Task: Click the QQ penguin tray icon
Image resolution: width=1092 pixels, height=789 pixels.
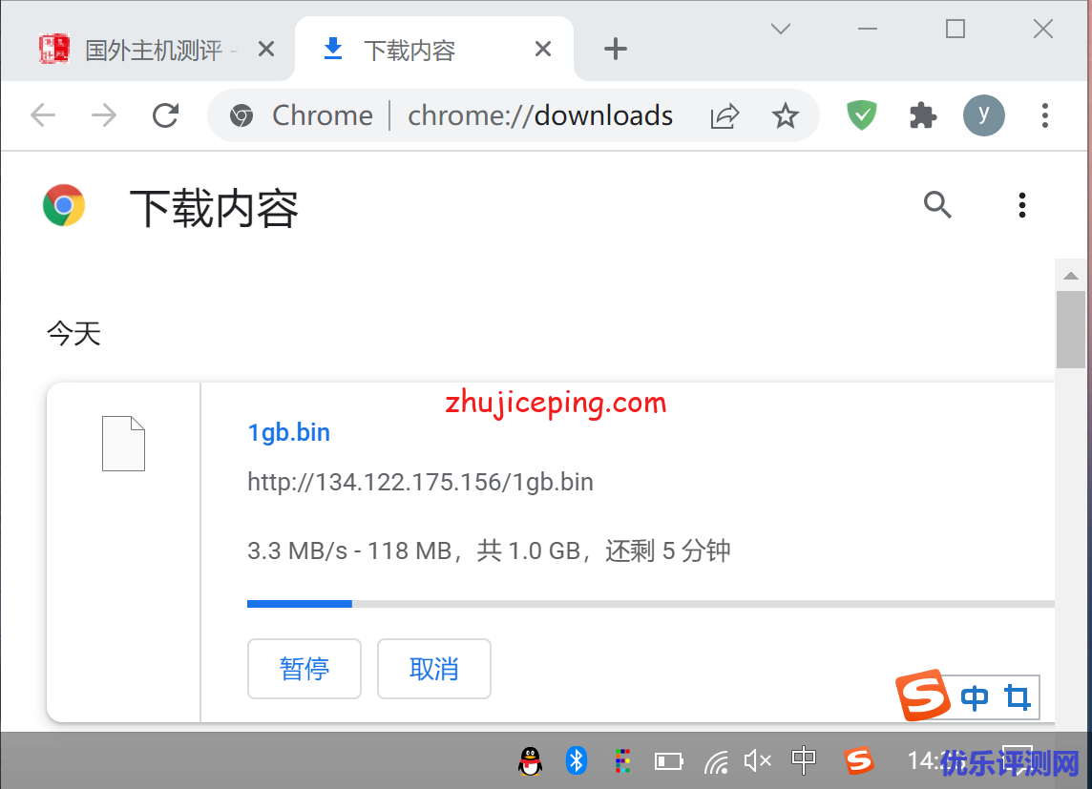Action: (530, 760)
